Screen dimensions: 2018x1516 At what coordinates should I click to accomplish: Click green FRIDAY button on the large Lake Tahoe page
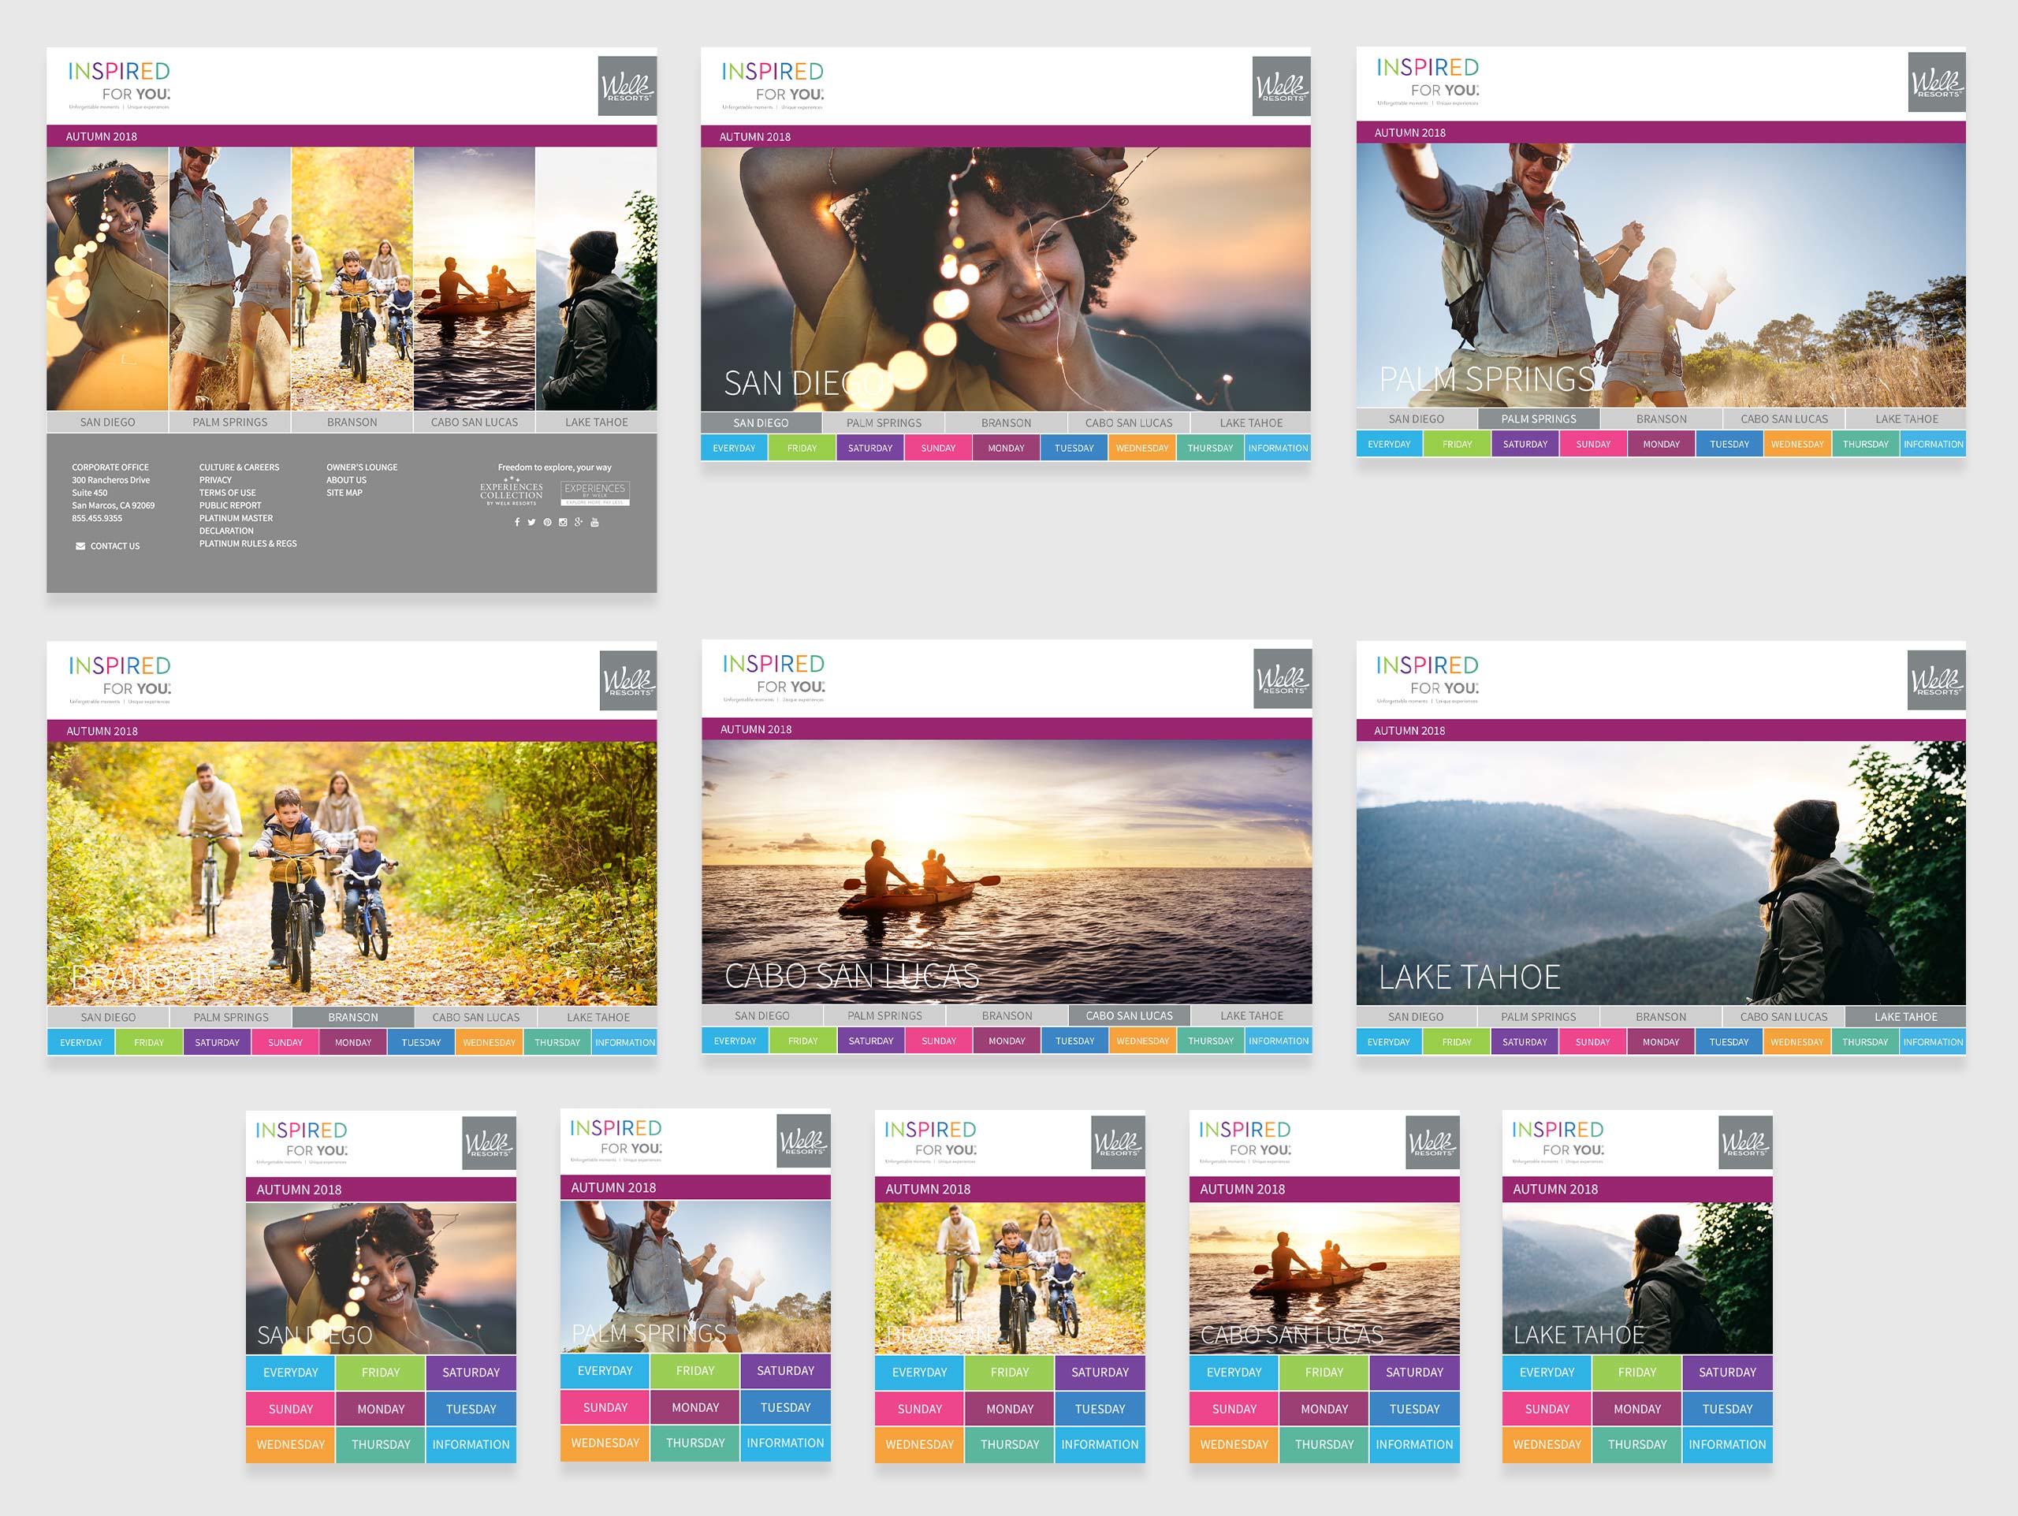(1456, 1041)
